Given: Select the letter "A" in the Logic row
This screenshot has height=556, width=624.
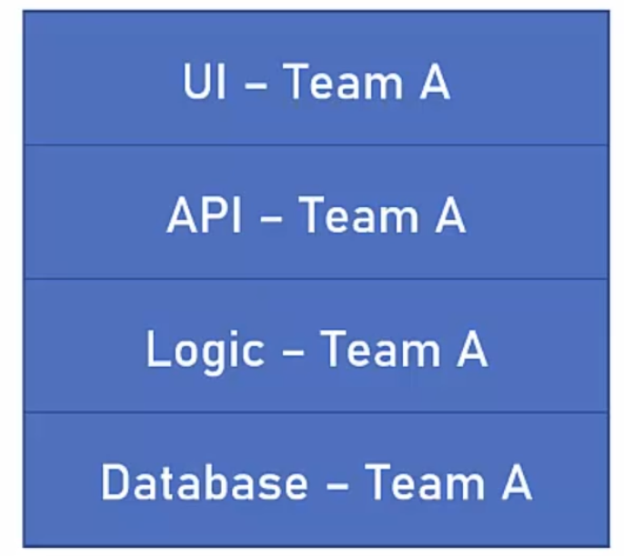Looking at the screenshot, I should point(472,350).
